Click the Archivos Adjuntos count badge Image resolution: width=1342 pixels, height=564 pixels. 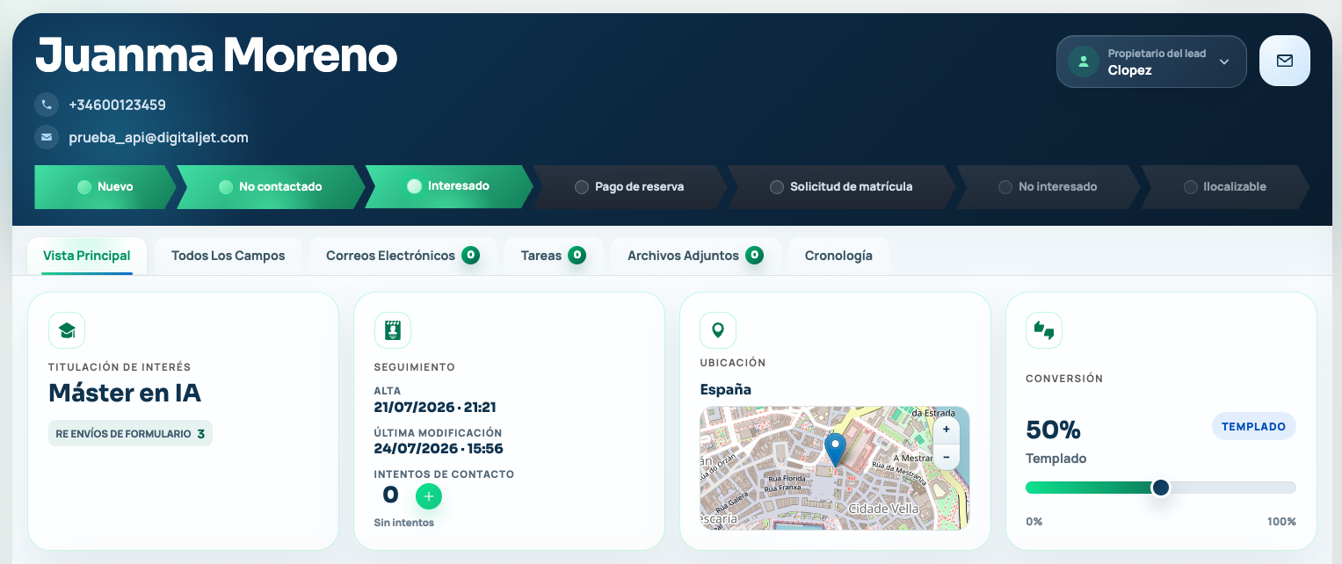(754, 256)
